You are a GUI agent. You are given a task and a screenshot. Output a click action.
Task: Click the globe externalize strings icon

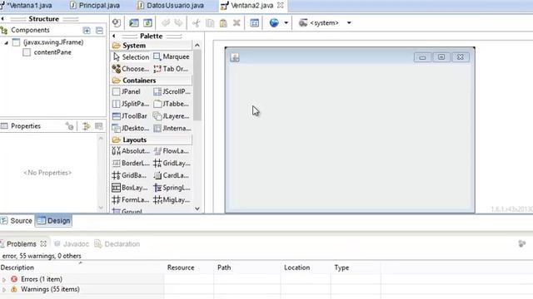coord(274,22)
